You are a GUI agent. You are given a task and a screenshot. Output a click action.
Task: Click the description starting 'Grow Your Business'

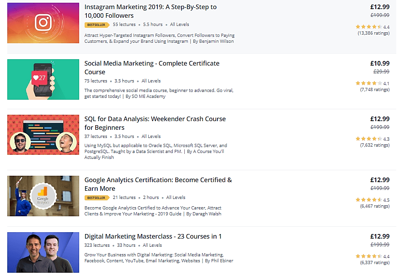[x=159, y=258]
